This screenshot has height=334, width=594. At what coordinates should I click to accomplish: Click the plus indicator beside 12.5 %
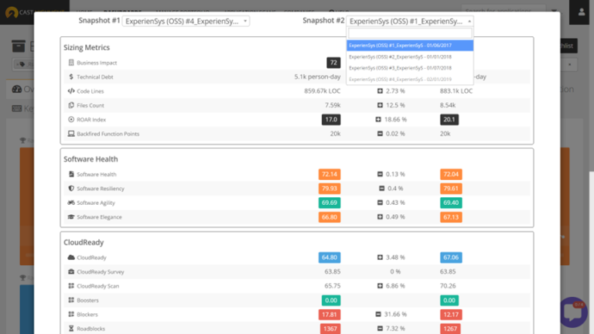380,105
